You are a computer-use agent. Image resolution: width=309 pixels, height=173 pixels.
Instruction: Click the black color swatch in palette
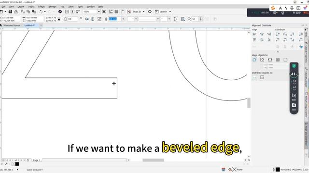coord(17,164)
